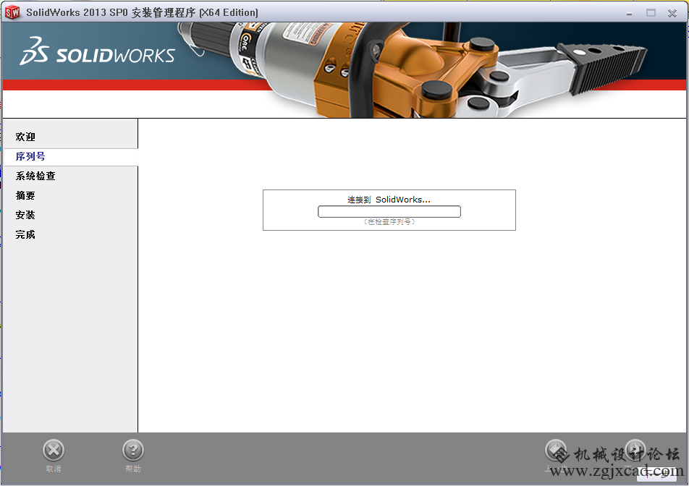Click the Cancel (取消) X icon

point(54,450)
